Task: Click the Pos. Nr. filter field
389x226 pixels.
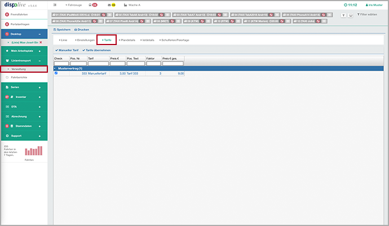Action: (78, 64)
